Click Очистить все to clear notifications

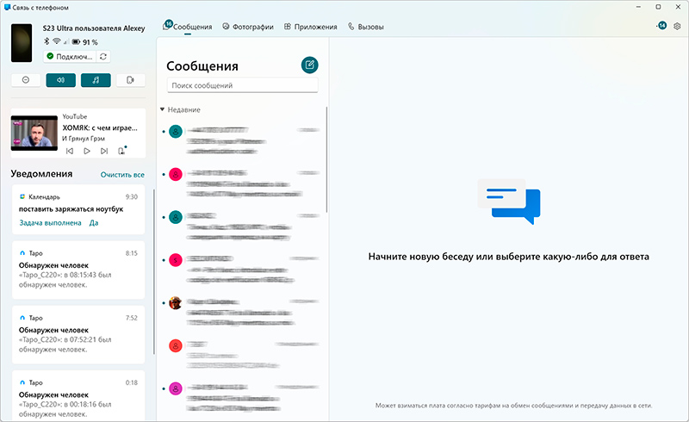[x=122, y=175]
